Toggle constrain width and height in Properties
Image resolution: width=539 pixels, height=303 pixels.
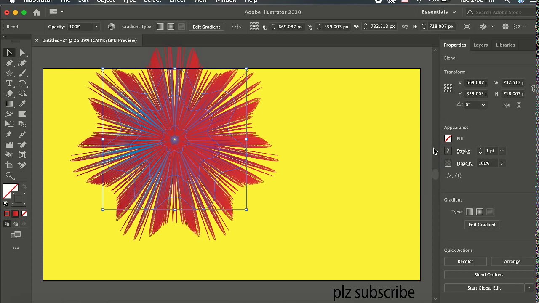534,88
